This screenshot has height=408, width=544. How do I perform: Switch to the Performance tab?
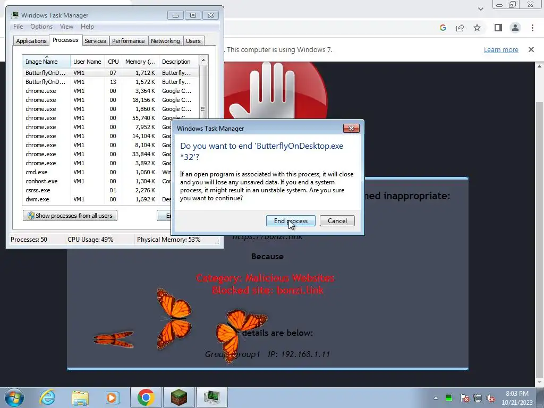click(129, 41)
